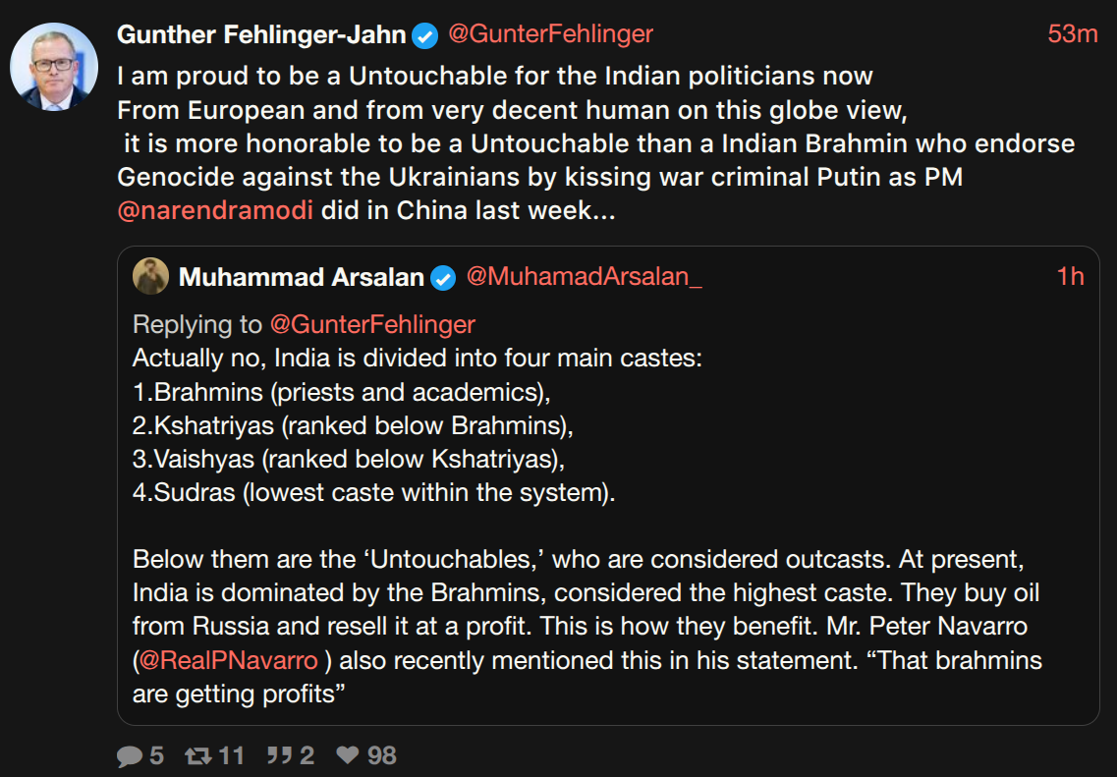Image resolution: width=1117 pixels, height=777 pixels.
Task: Click the Muhammad Arsalan display name
Action: point(302,277)
